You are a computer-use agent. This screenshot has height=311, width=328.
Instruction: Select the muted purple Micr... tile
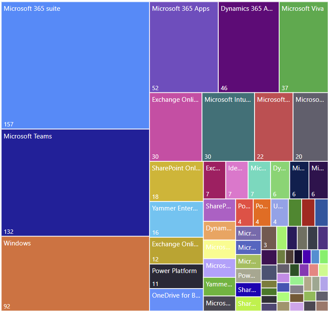coord(248,233)
